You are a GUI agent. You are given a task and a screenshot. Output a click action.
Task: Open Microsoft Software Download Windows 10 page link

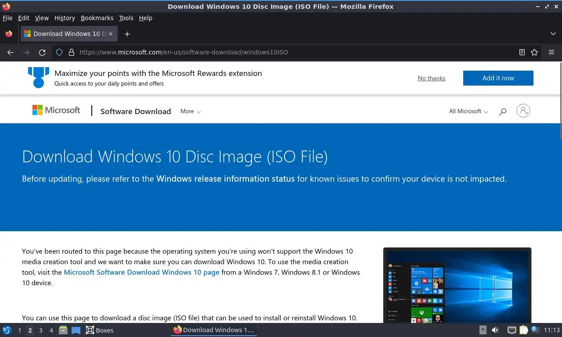pos(141,272)
